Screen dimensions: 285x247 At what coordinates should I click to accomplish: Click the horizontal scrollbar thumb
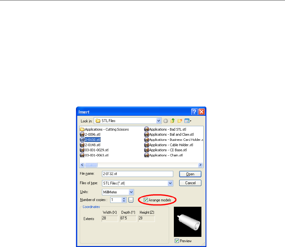pos(91,165)
